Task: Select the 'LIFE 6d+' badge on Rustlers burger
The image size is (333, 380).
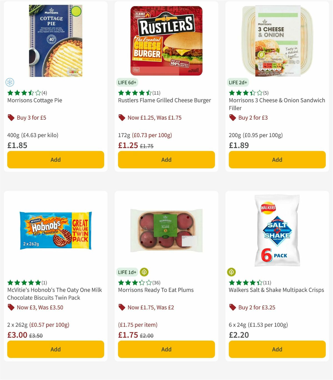Action: pyautogui.click(x=127, y=82)
